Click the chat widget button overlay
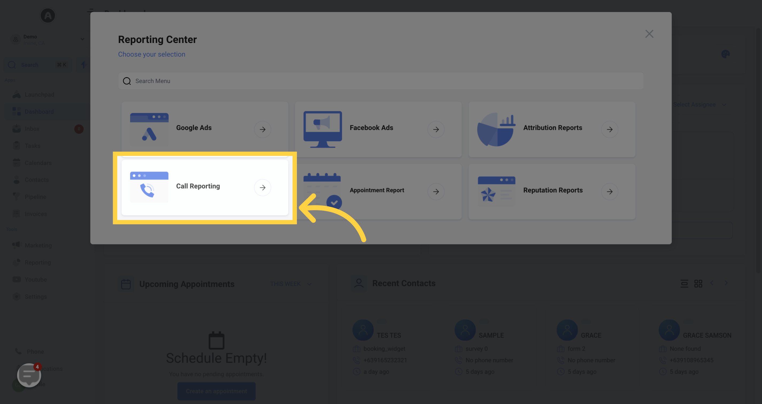 click(29, 375)
